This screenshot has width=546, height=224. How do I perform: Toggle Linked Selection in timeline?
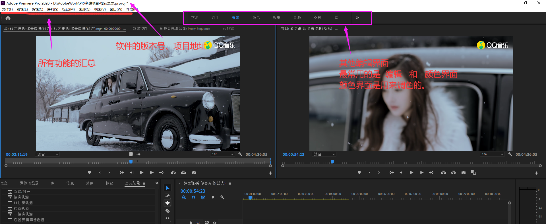203,197
